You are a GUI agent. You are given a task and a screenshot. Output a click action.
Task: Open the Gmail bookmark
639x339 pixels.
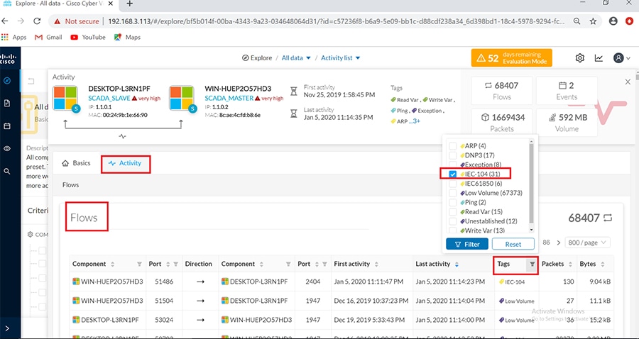click(48, 37)
